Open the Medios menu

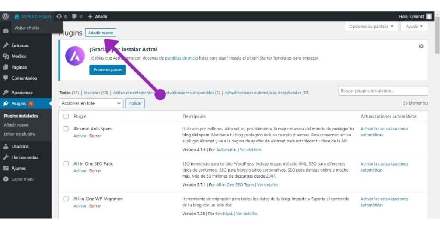19,56
